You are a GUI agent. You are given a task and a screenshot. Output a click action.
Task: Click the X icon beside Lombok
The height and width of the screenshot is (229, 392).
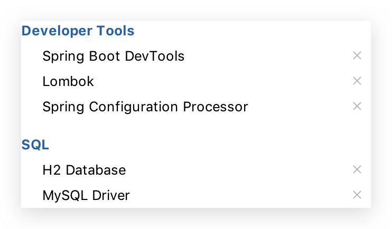pos(357,81)
